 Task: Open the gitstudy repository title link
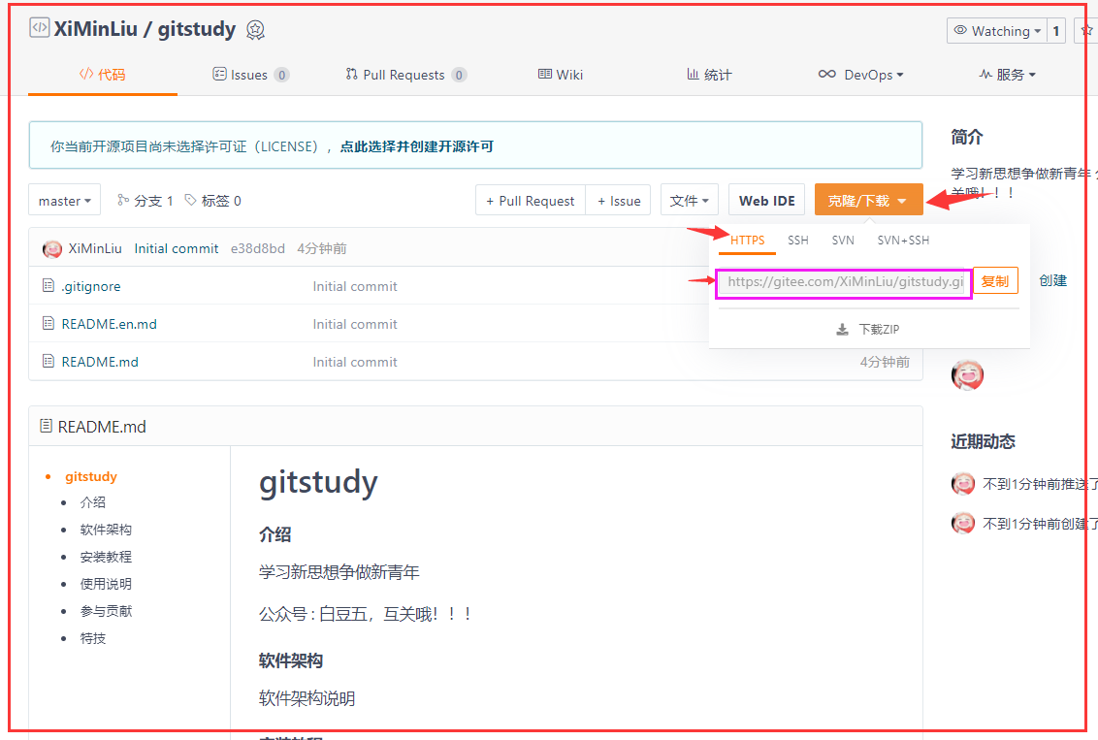197,29
